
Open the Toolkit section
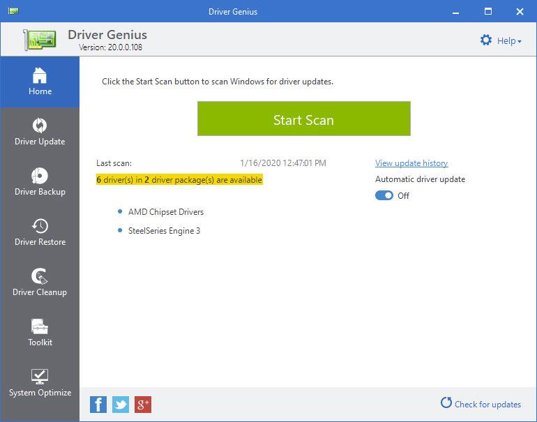[x=40, y=333]
